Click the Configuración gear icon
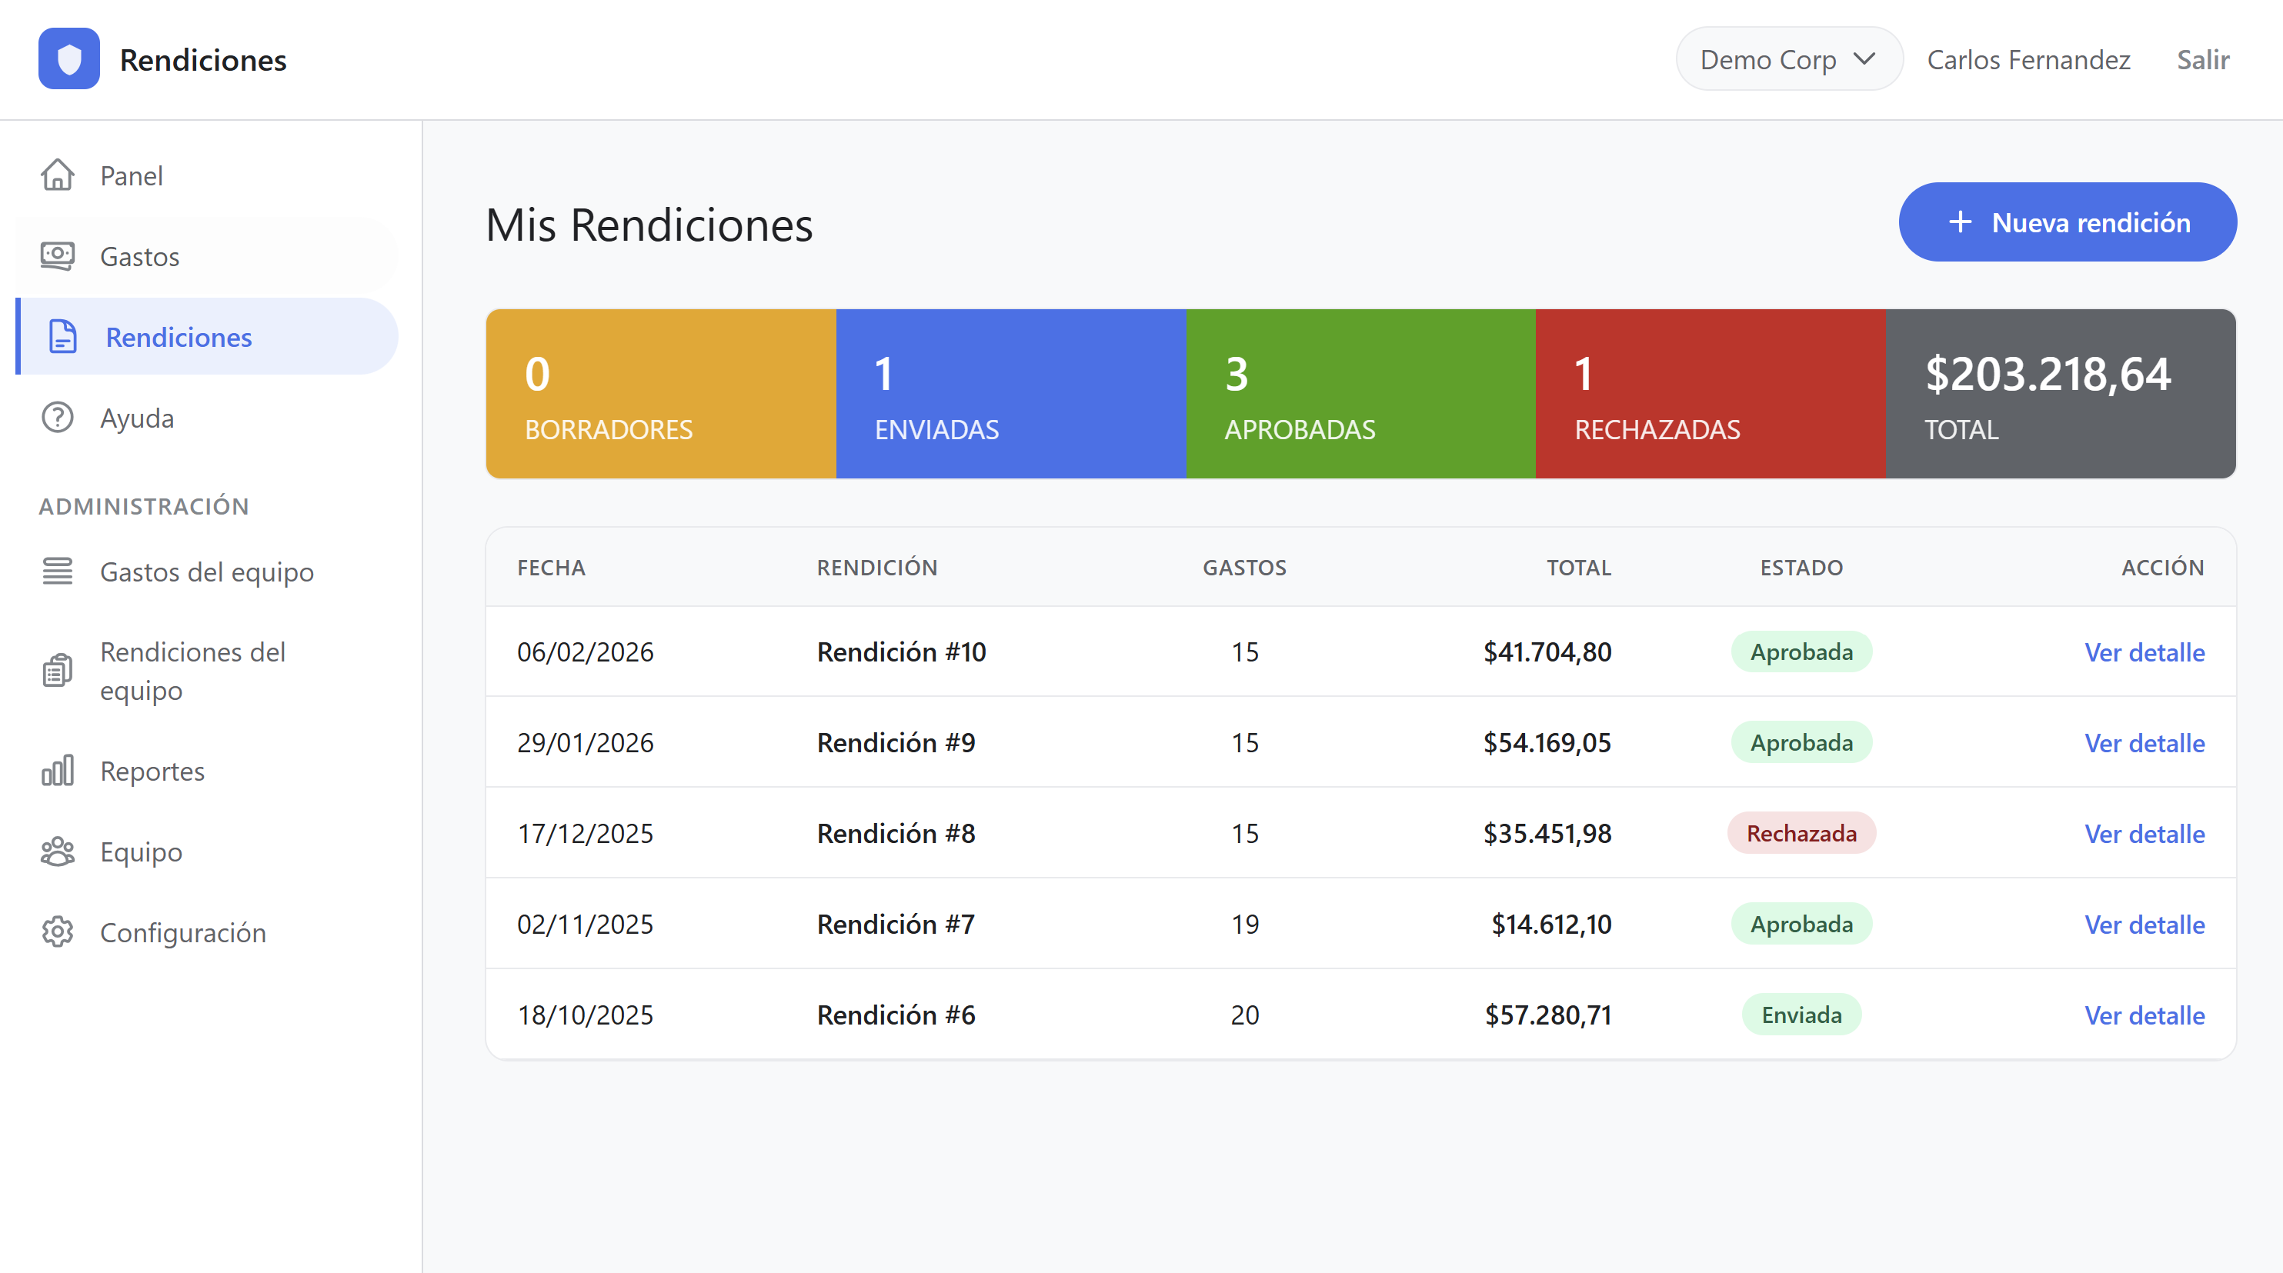2283x1273 pixels. [x=58, y=932]
